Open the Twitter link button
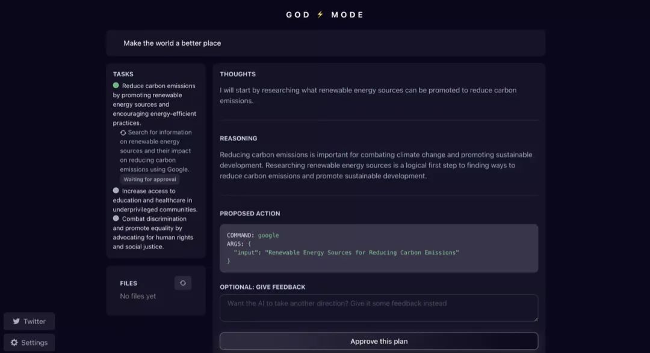The image size is (650, 353). pos(29,321)
